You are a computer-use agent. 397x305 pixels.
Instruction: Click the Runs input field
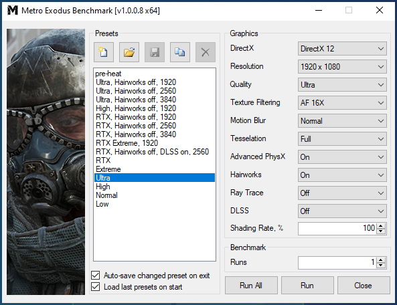[x=337, y=262]
